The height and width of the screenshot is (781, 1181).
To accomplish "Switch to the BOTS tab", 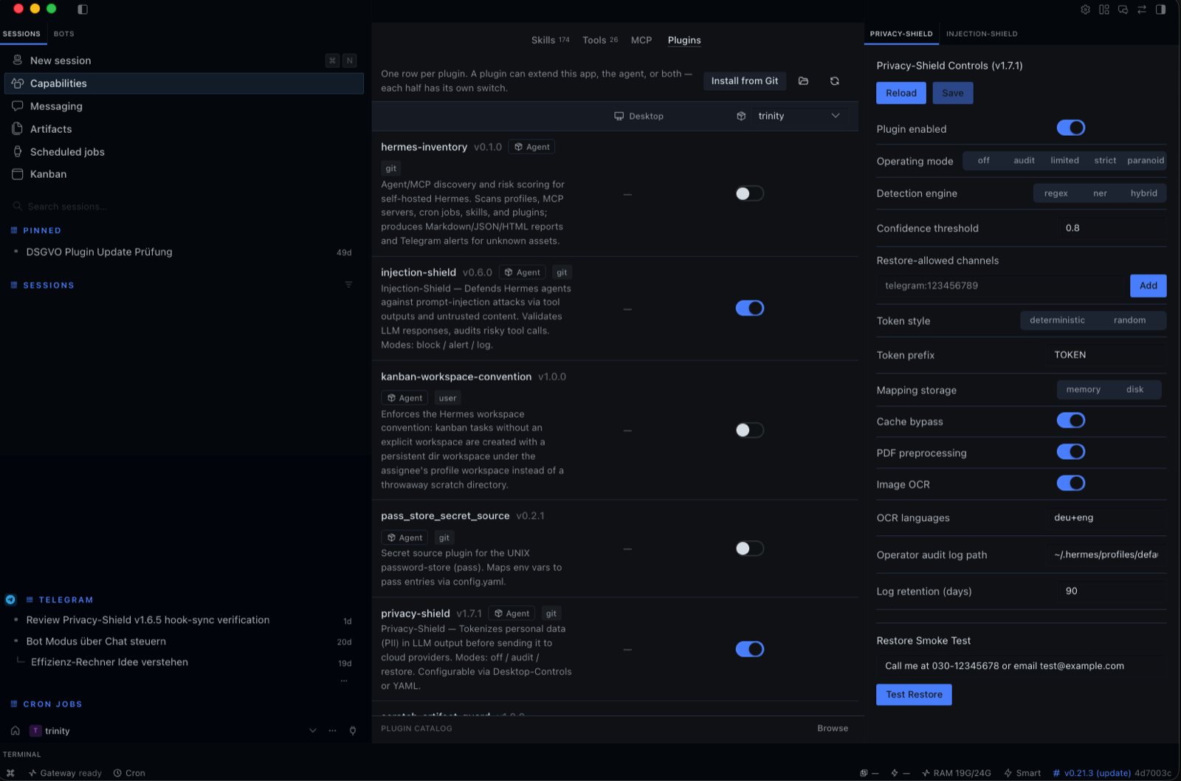I will click(x=64, y=34).
